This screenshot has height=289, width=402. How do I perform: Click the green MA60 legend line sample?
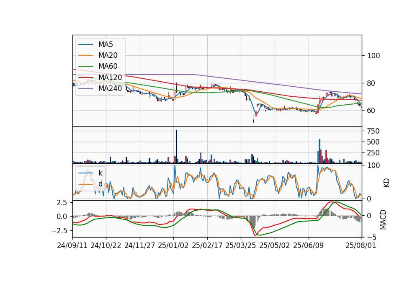[85, 67]
